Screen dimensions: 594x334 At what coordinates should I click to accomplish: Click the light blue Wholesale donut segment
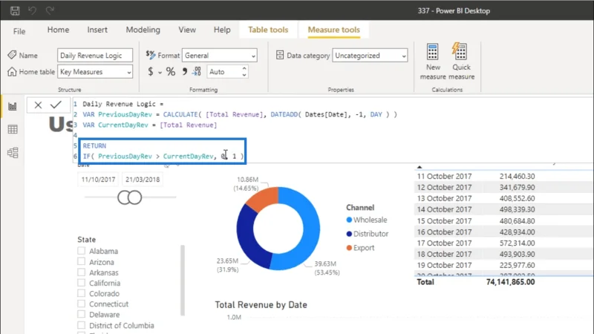point(307,231)
